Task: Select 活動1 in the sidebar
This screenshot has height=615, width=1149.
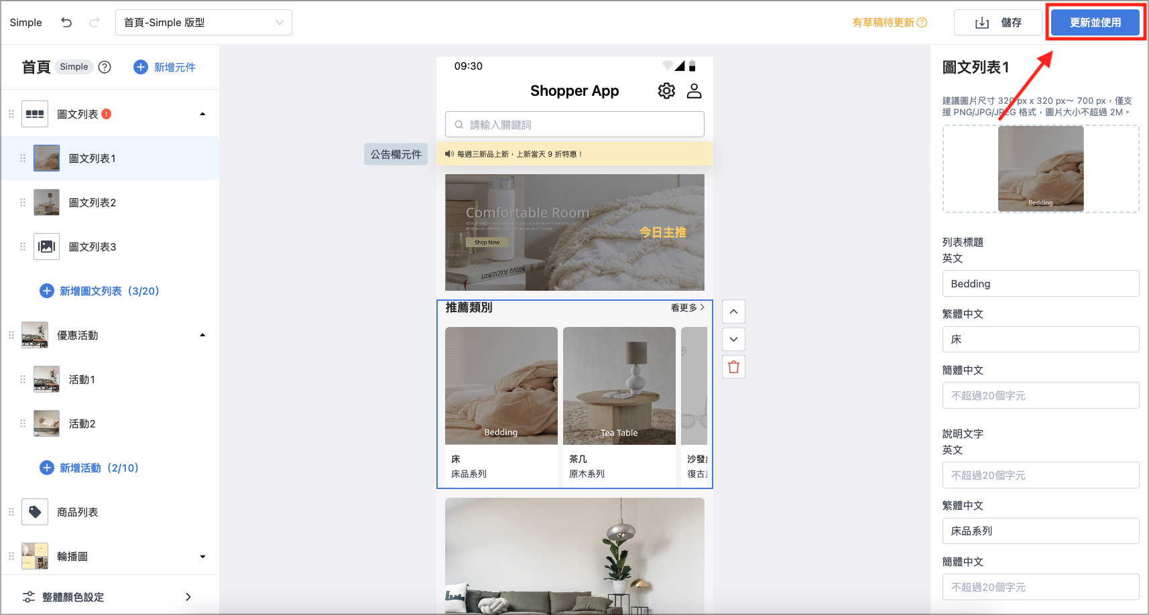Action: coord(110,379)
